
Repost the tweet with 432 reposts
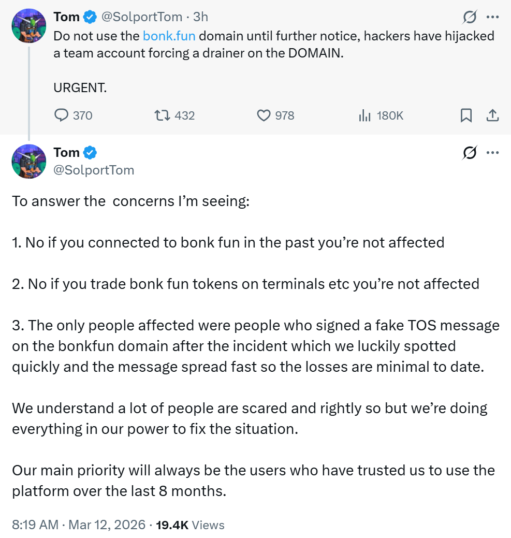[x=163, y=115]
